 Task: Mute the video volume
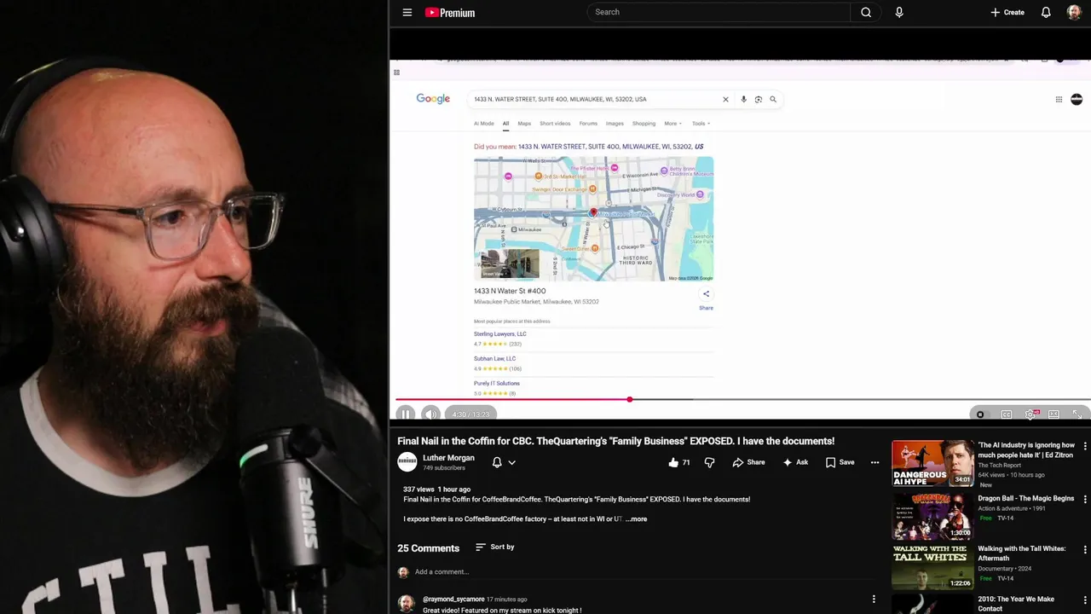click(x=430, y=414)
